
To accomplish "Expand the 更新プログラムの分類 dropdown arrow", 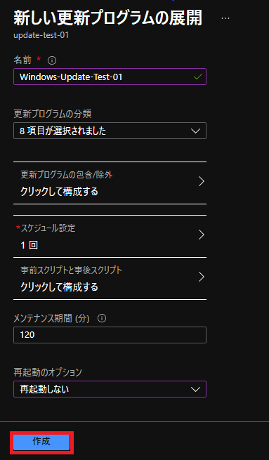I will point(195,131).
